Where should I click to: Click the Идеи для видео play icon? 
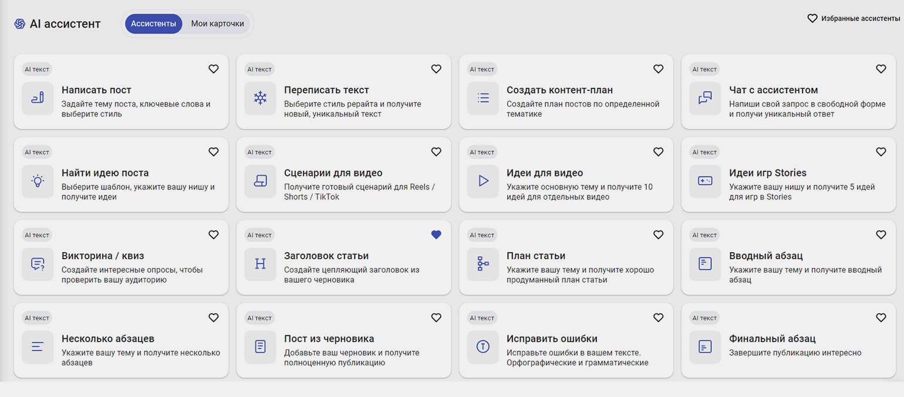(x=483, y=181)
